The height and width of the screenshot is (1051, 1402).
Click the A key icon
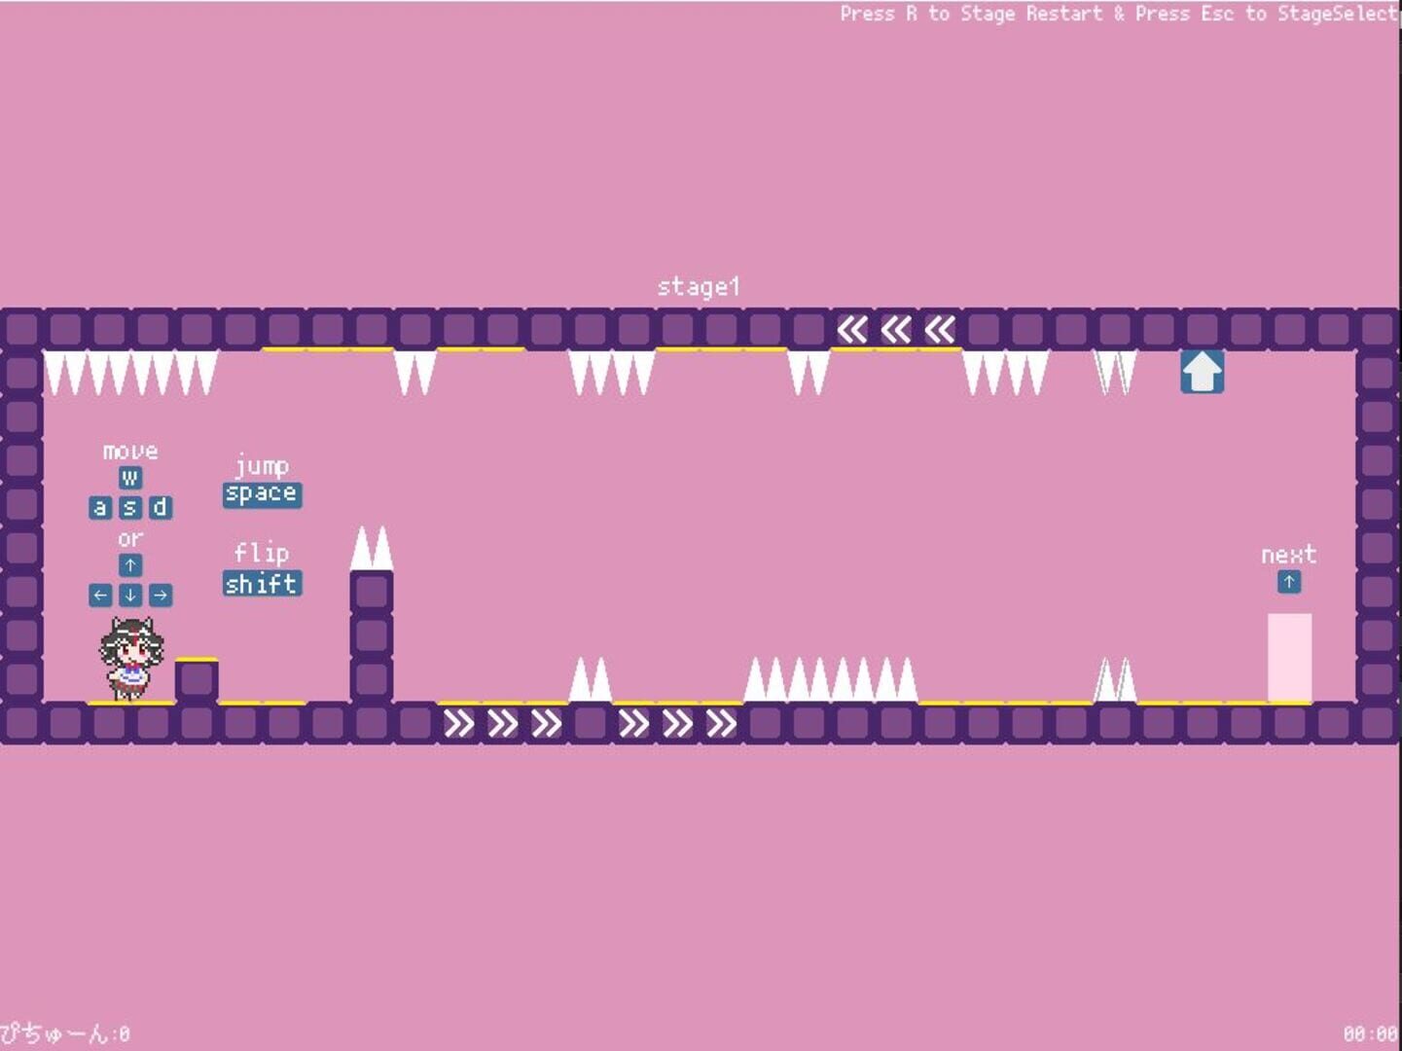100,508
